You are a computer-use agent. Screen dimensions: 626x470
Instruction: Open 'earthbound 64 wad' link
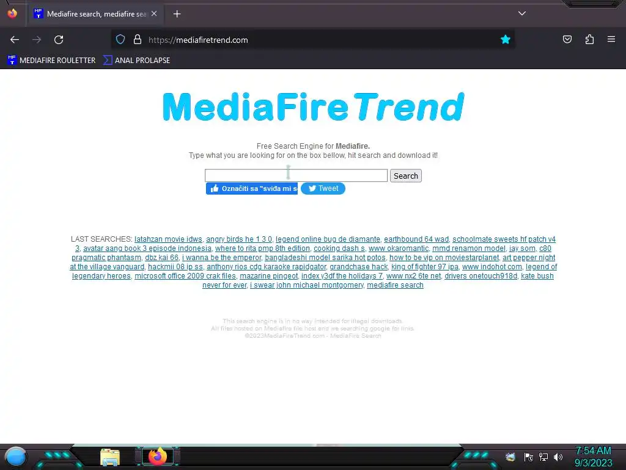point(416,239)
